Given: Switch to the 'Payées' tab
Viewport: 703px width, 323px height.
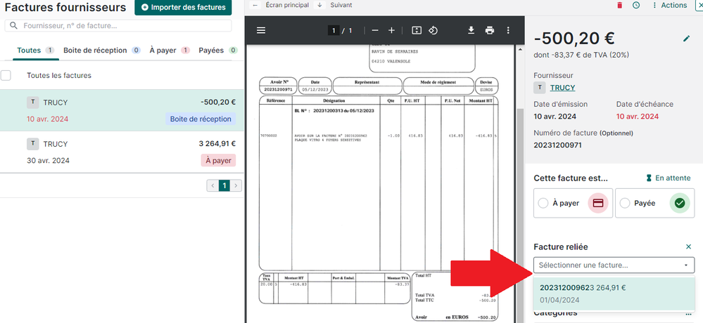Looking at the screenshot, I should (213, 51).
